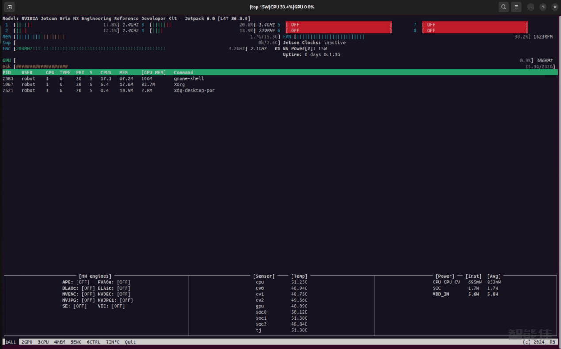
Task: Click the gpu sensor temperature 48.09C
Action: tap(299, 306)
